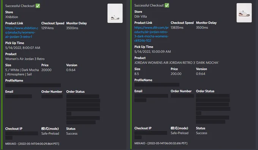
Task: Select the store name 'Xhibition'
Action: point(11,17)
